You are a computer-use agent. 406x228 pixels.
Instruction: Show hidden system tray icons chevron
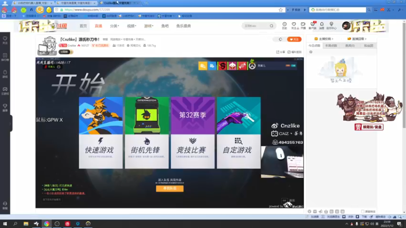coord(347,223)
